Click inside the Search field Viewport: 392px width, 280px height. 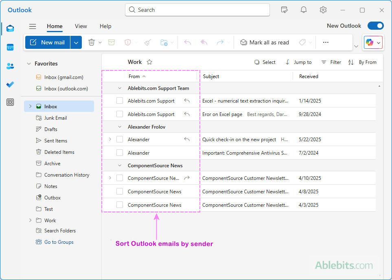(x=197, y=10)
